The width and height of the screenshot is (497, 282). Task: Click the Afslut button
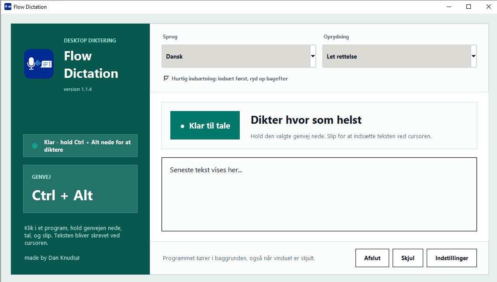(372, 258)
